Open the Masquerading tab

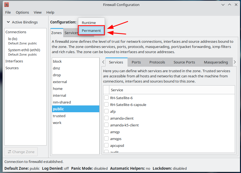tap(216, 62)
